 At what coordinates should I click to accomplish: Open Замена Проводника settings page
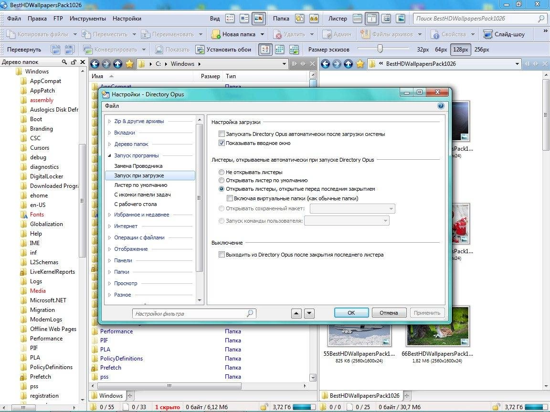pos(138,166)
